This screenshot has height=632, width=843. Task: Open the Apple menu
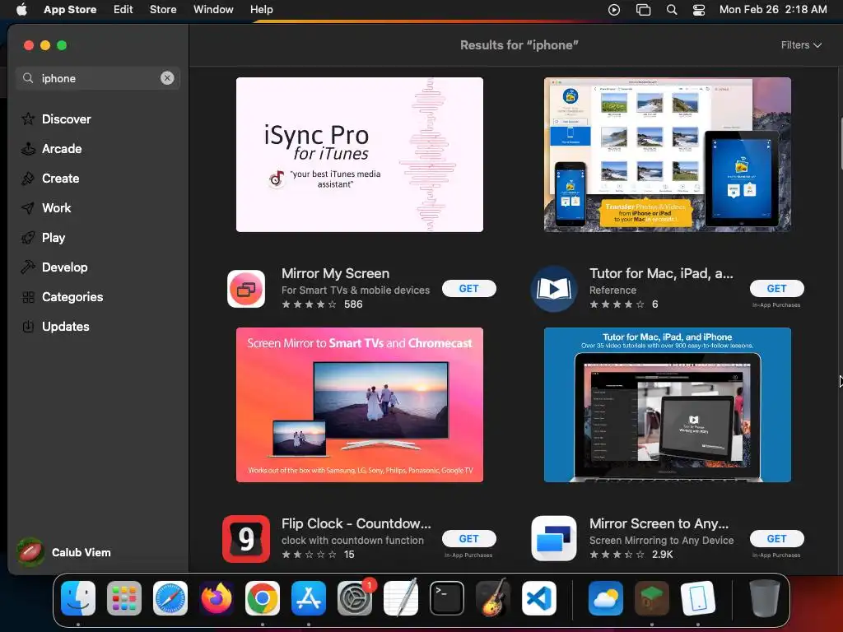coord(21,10)
